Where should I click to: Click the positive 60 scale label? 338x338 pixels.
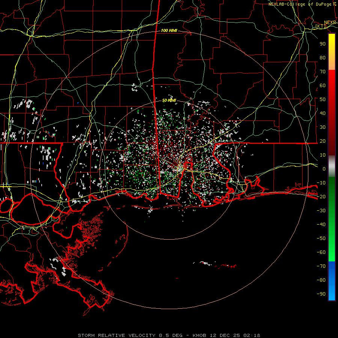coord(323,85)
